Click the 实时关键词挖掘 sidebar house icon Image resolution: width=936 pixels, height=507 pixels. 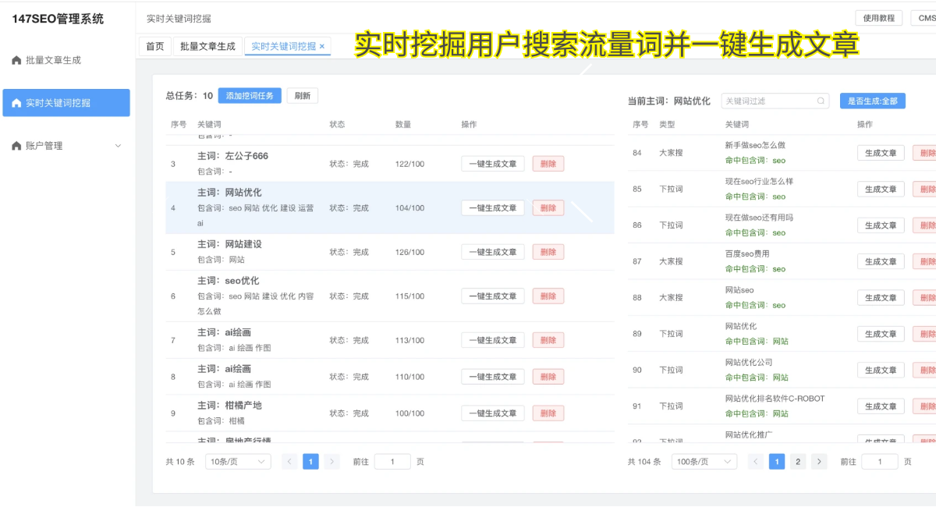(17, 102)
